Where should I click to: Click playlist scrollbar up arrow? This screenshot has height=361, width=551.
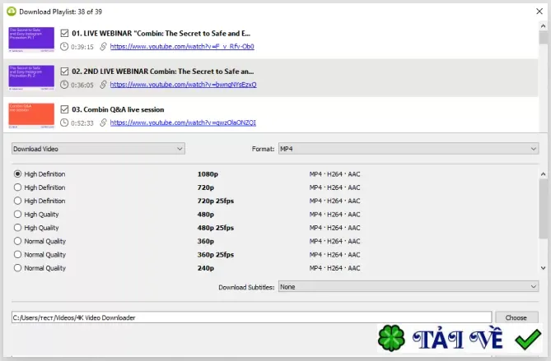pyautogui.click(x=544, y=26)
